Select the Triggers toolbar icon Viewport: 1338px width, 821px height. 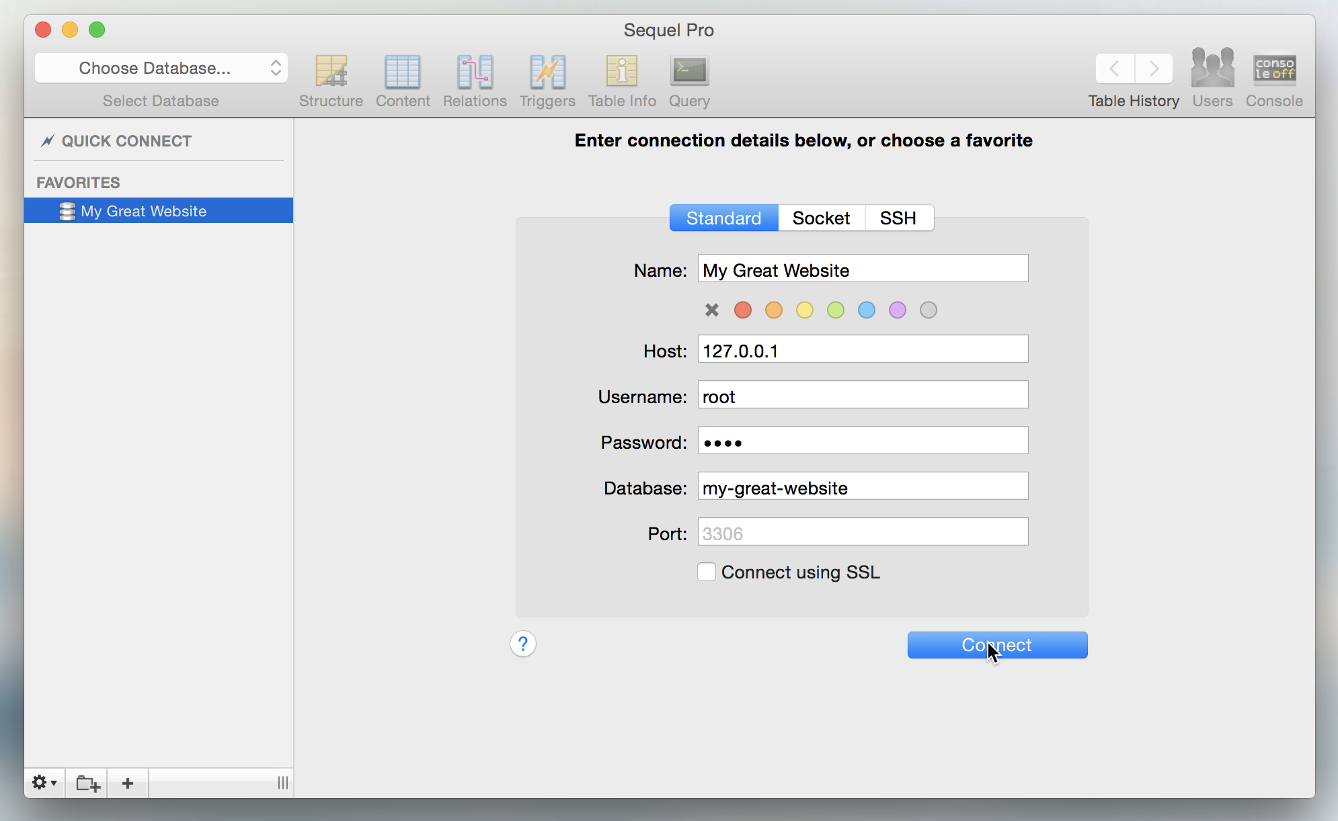tap(547, 79)
